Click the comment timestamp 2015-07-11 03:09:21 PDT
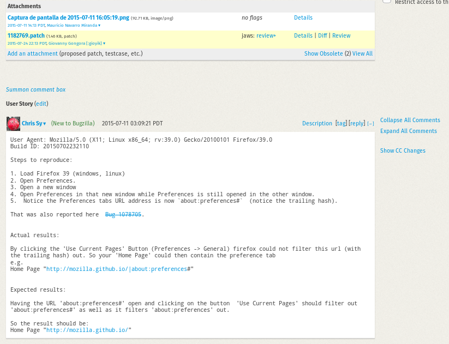The height and width of the screenshot is (344, 449). tap(132, 123)
